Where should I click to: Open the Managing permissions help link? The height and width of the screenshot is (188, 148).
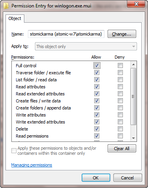(x=32, y=165)
